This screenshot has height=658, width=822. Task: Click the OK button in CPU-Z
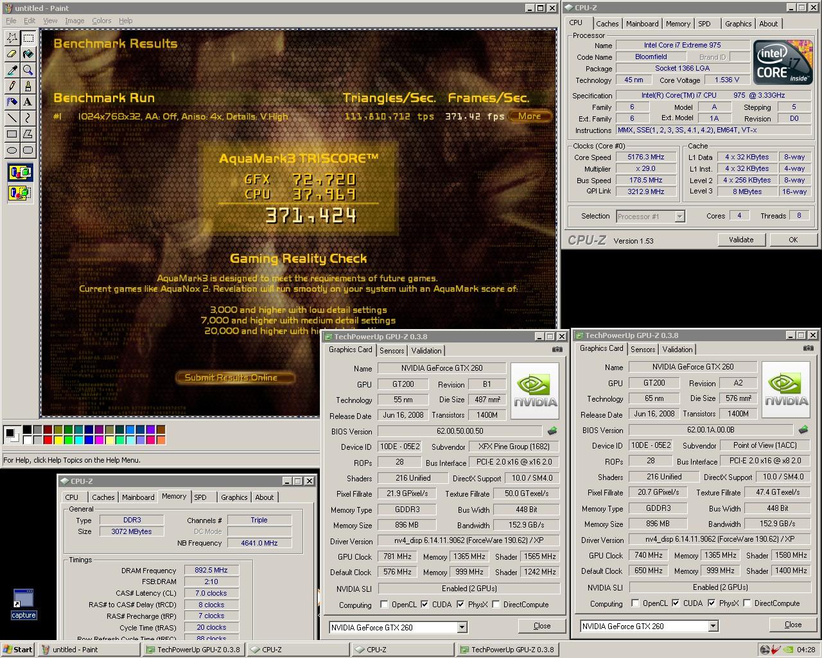click(793, 240)
